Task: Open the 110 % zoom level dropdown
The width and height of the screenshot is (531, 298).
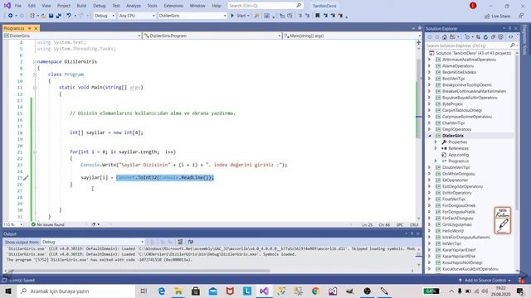Action: click(x=13, y=224)
